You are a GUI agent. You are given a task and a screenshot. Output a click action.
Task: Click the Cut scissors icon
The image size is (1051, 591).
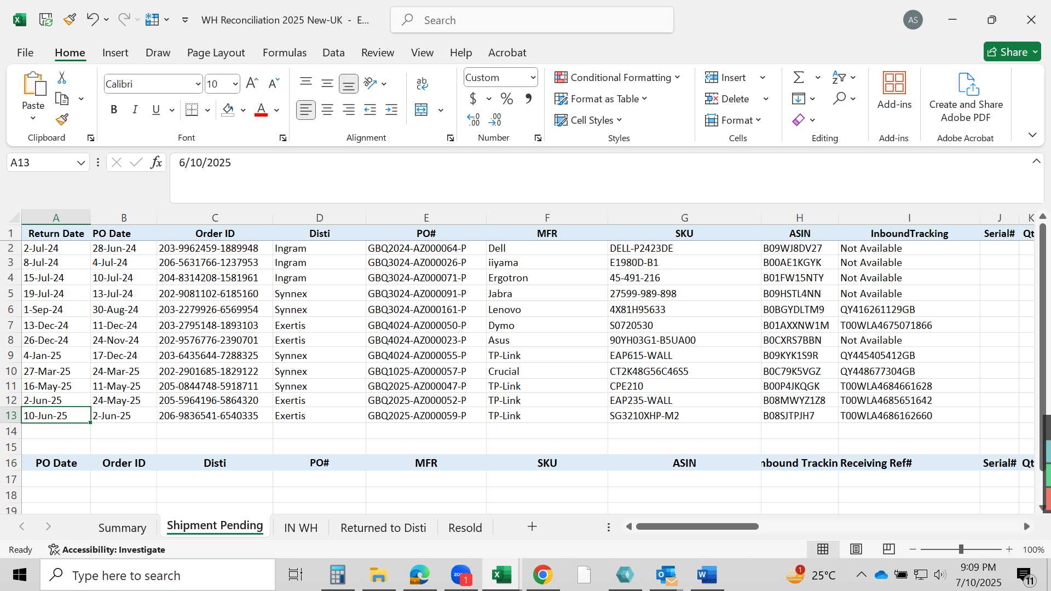62,78
